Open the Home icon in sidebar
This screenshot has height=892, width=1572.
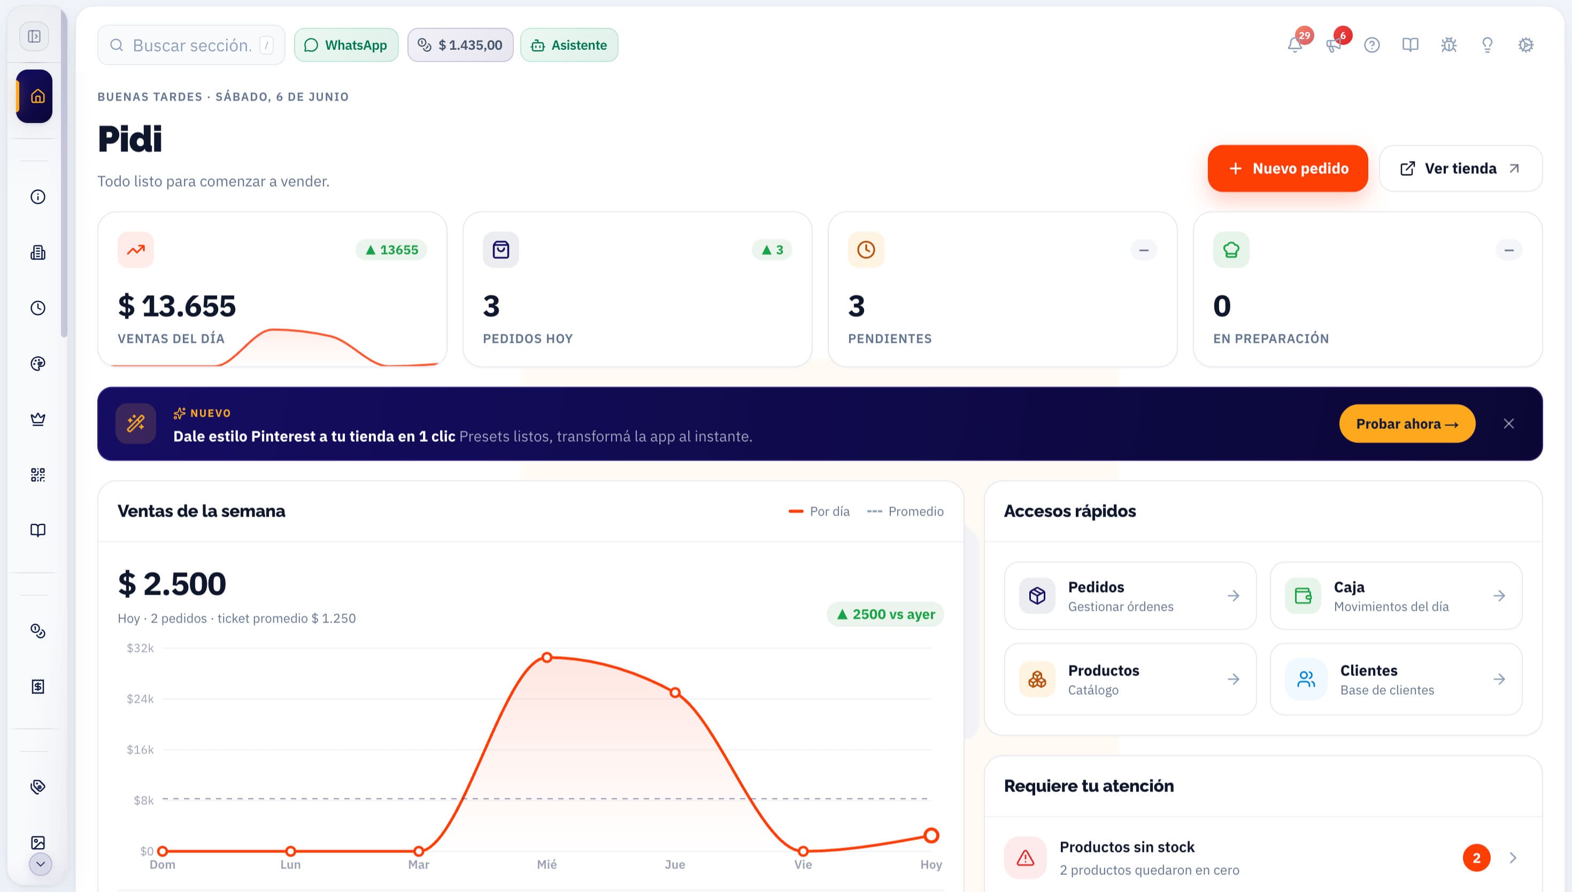34,96
